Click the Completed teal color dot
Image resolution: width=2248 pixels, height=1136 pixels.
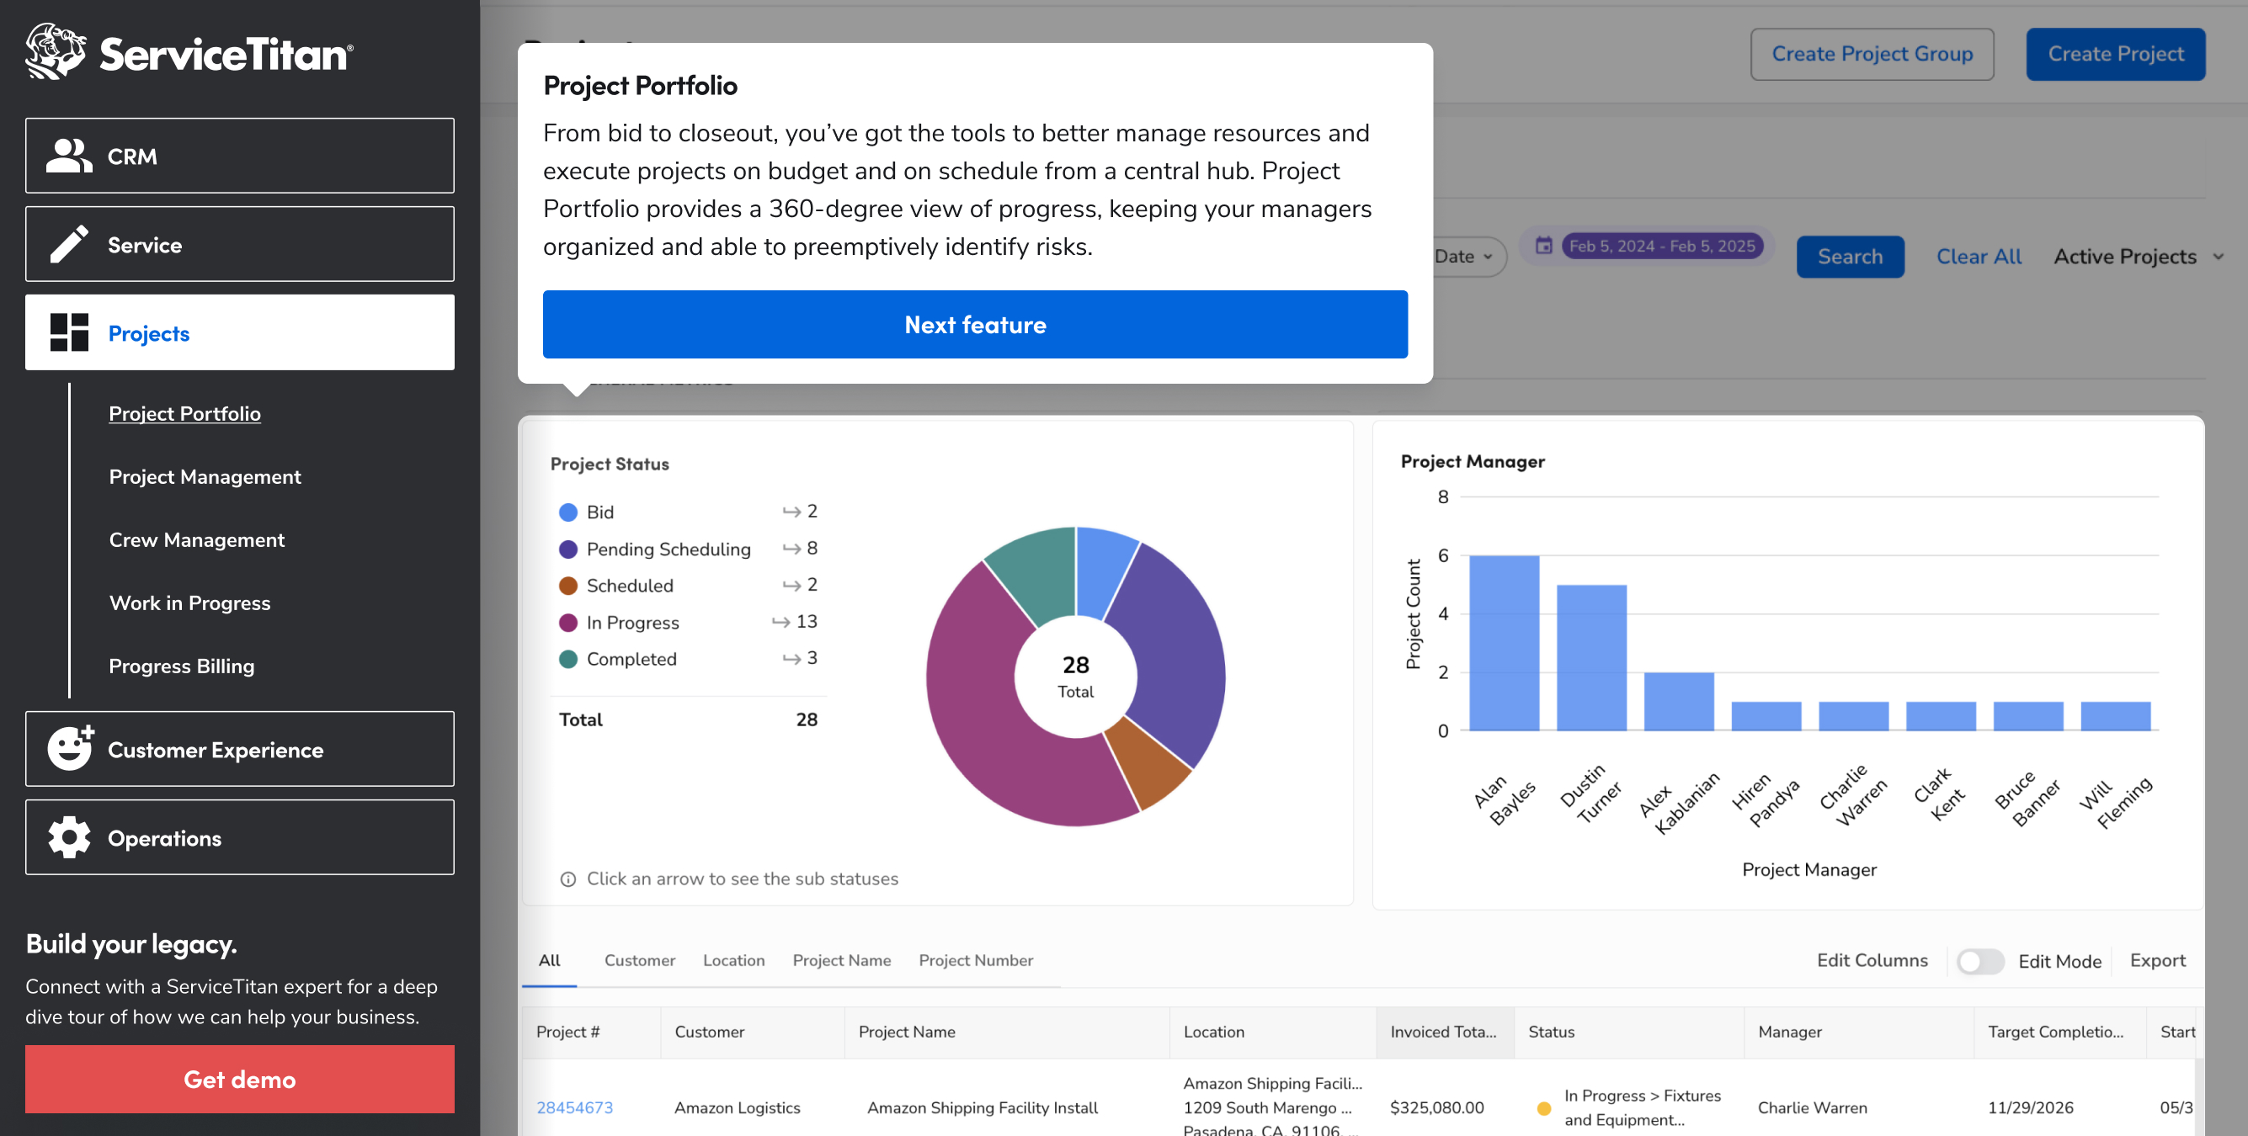[567, 659]
